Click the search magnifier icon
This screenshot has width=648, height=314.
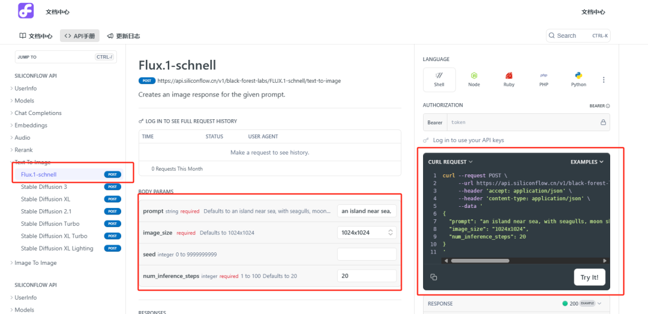(x=552, y=35)
